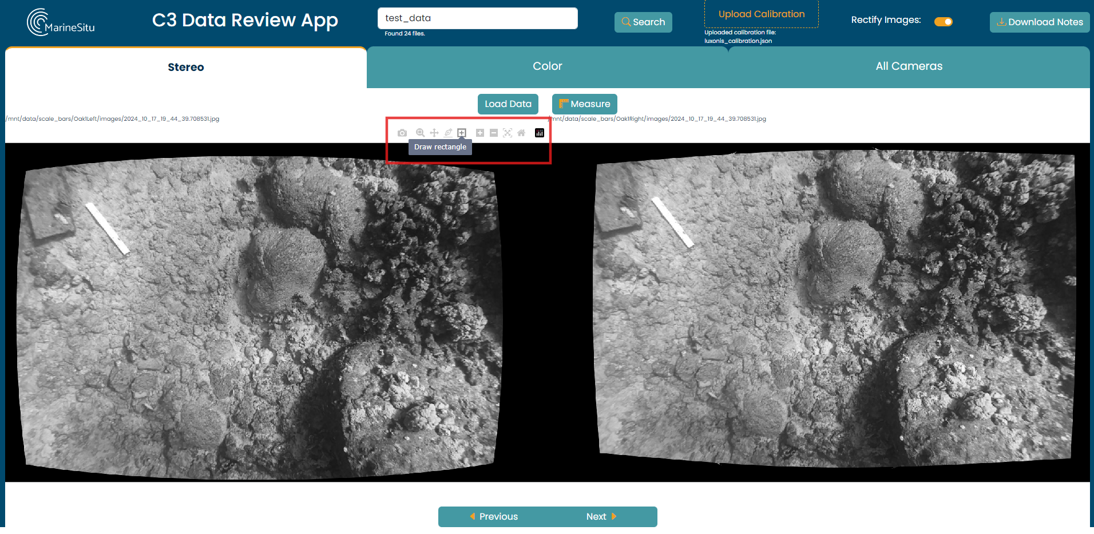Click the Plotly logo icon
Image resolution: width=1094 pixels, height=534 pixels.
(540, 133)
